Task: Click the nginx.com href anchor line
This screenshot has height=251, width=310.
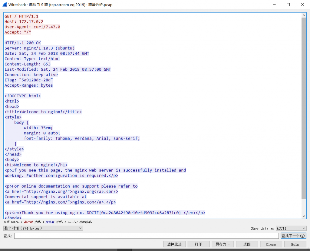Action: pos(60,202)
